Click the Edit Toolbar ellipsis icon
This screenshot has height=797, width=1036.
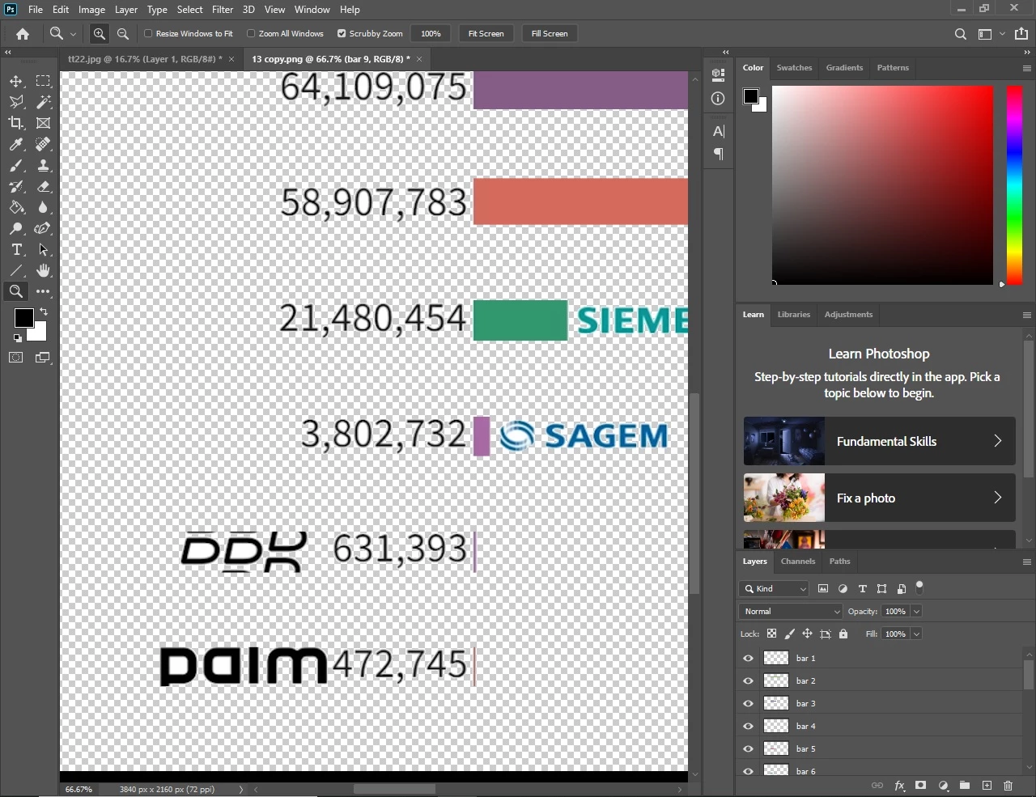pyautogui.click(x=43, y=291)
